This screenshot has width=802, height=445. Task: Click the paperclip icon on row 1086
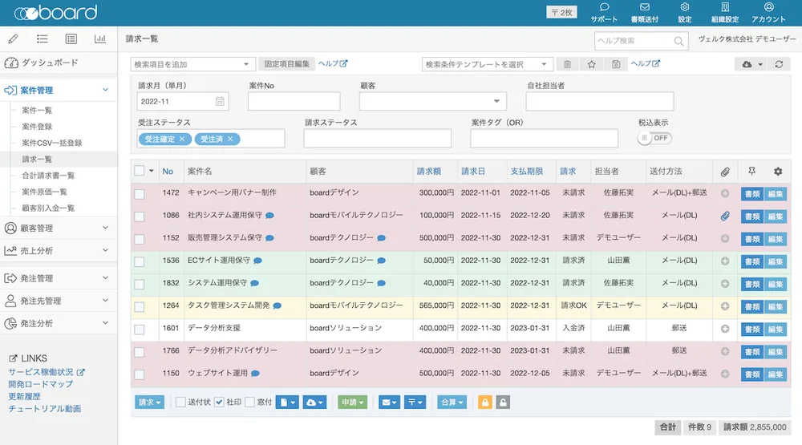pos(724,216)
